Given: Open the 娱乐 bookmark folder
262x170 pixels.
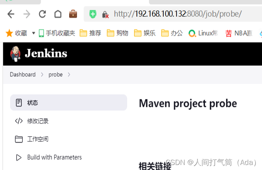Looking at the screenshot, I should 145,33.
